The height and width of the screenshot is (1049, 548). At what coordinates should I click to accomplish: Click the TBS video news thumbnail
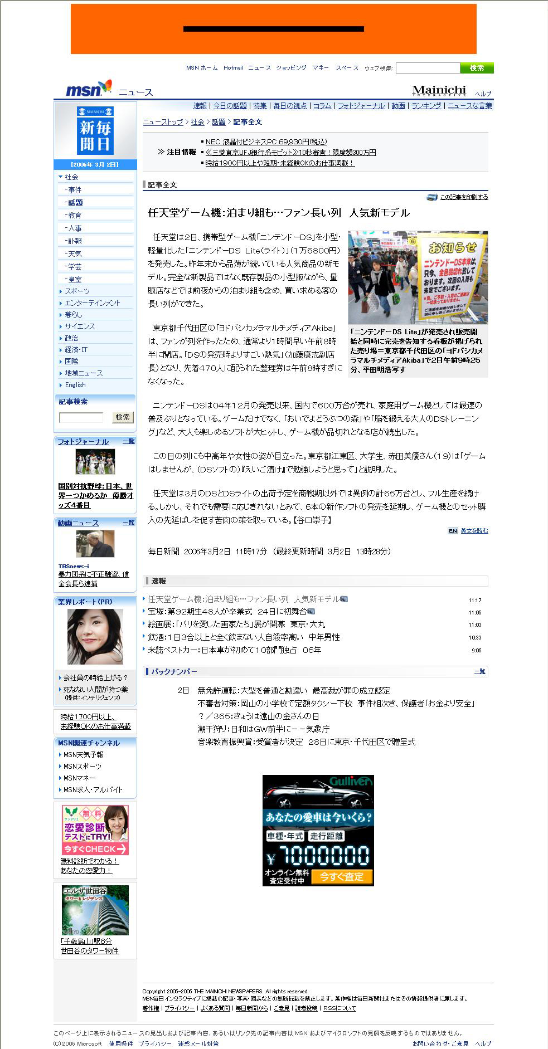tap(95, 544)
